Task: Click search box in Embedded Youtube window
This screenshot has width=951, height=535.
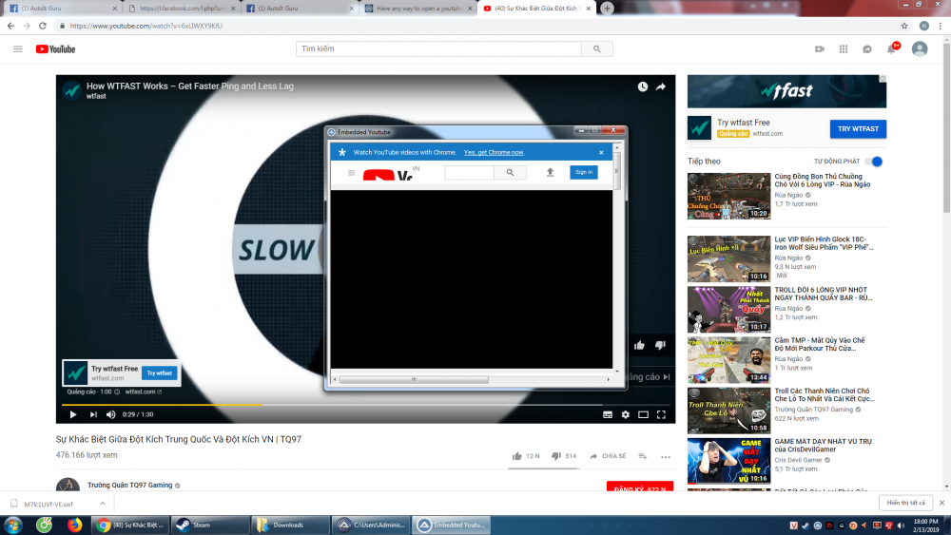Action: tap(469, 173)
